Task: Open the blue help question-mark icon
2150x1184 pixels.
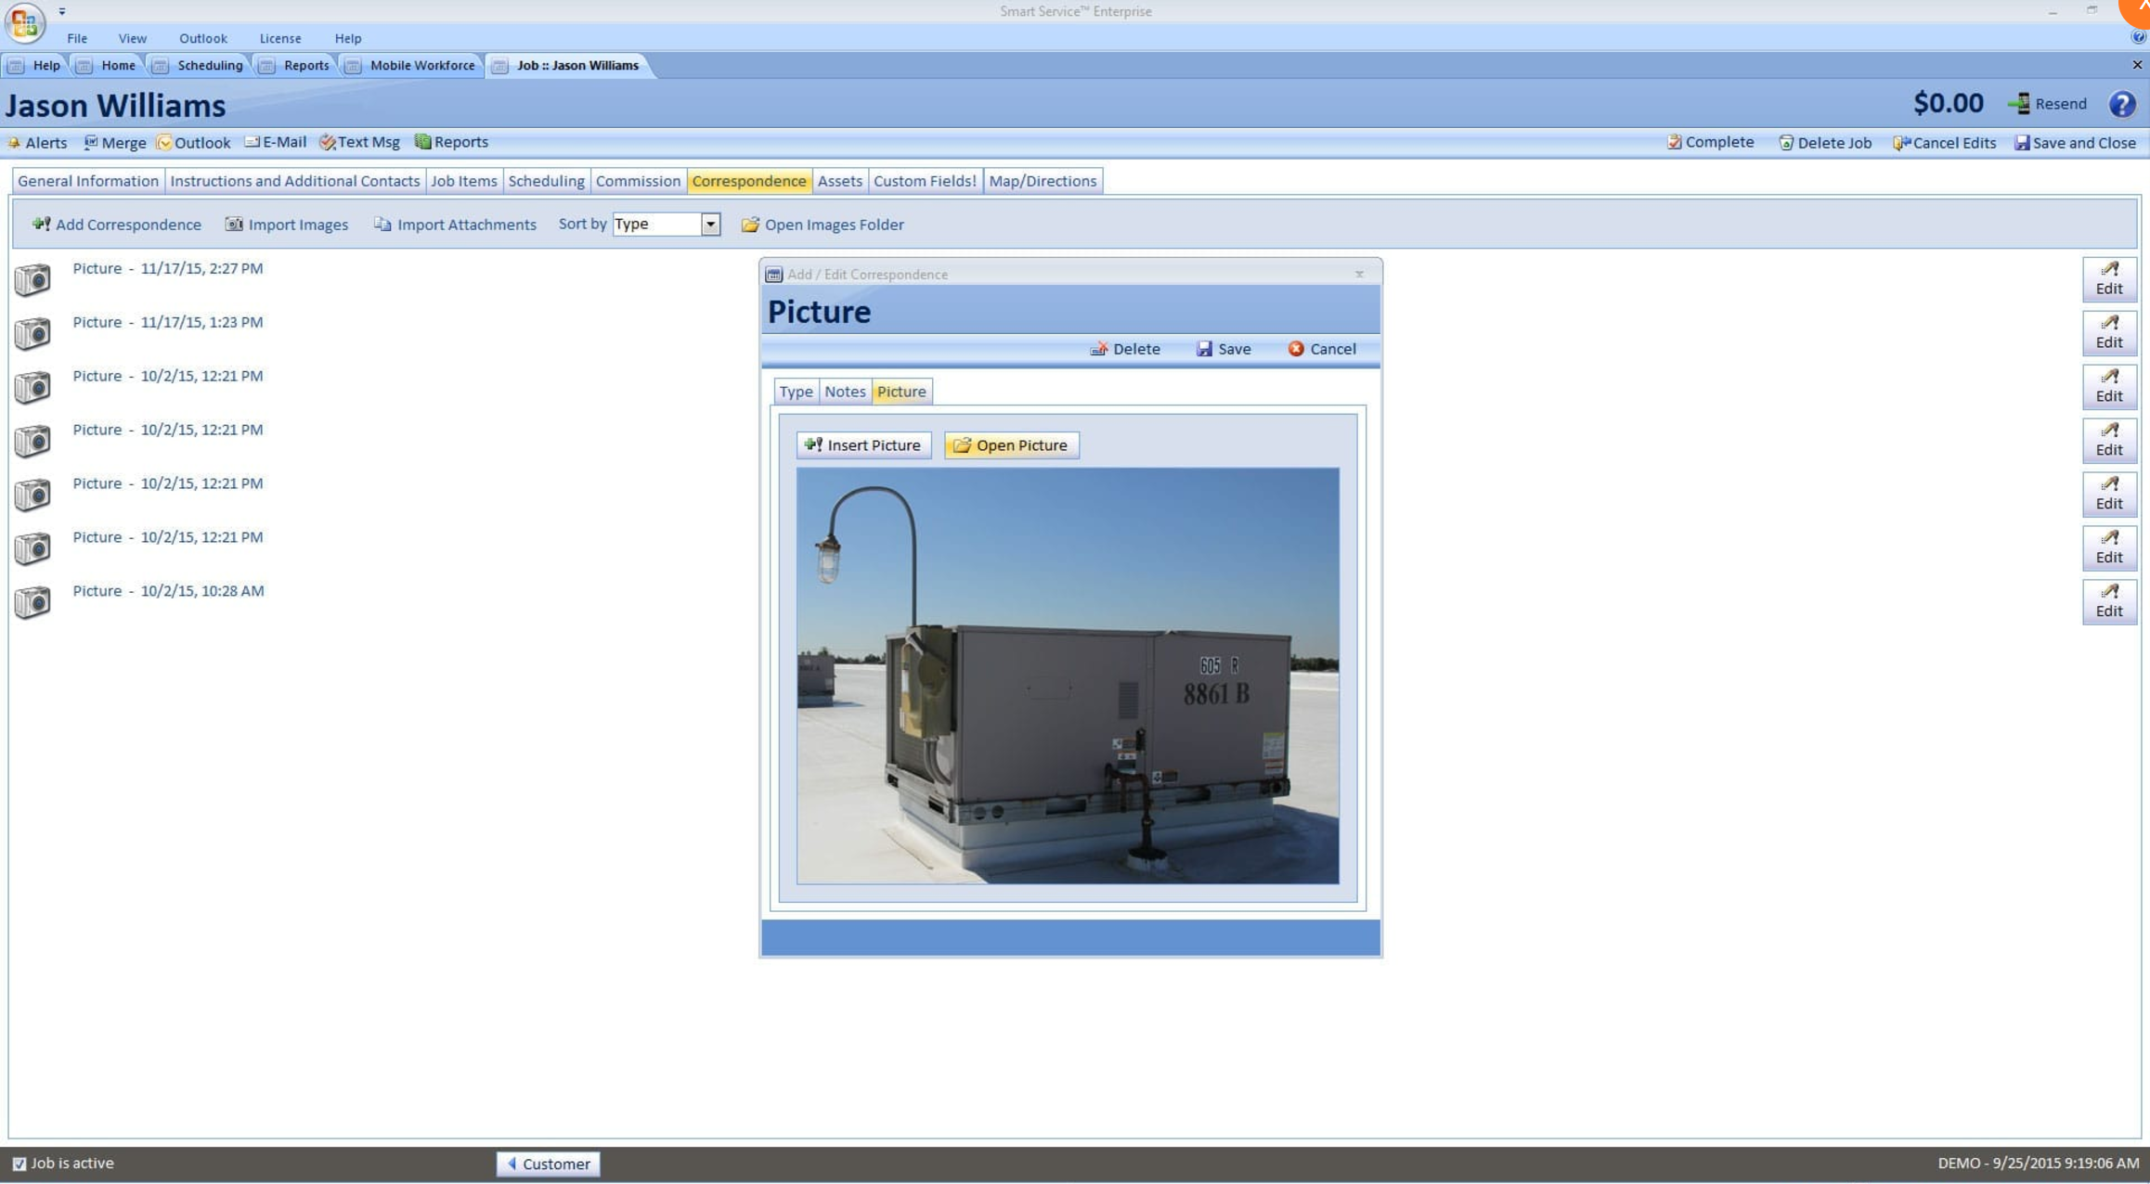Action: click(2121, 104)
